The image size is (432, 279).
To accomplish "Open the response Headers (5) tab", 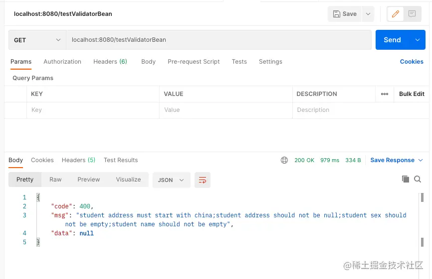I will [78, 160].
